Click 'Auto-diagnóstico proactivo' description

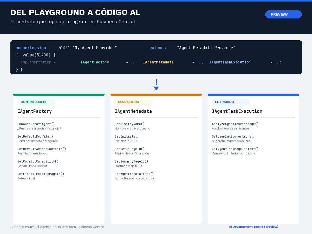[x=134, y=178]
